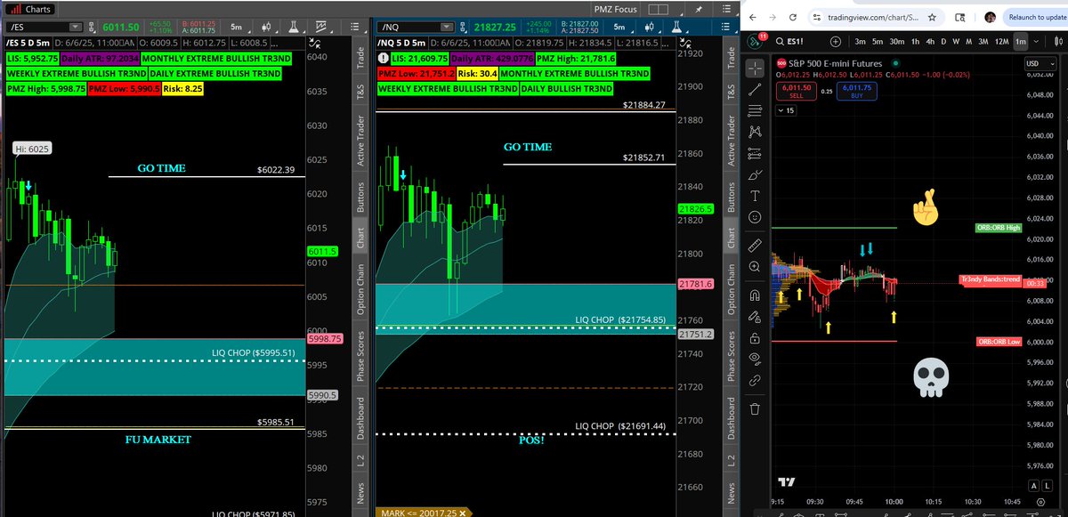Open browser profile avatar
This screenshot has width=1068, height=517.
[990, 17]
